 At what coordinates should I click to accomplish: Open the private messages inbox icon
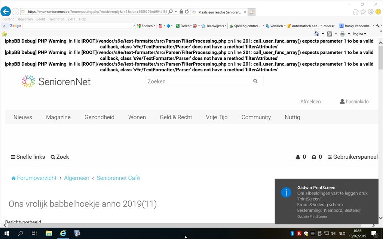(x=314, y=157)
